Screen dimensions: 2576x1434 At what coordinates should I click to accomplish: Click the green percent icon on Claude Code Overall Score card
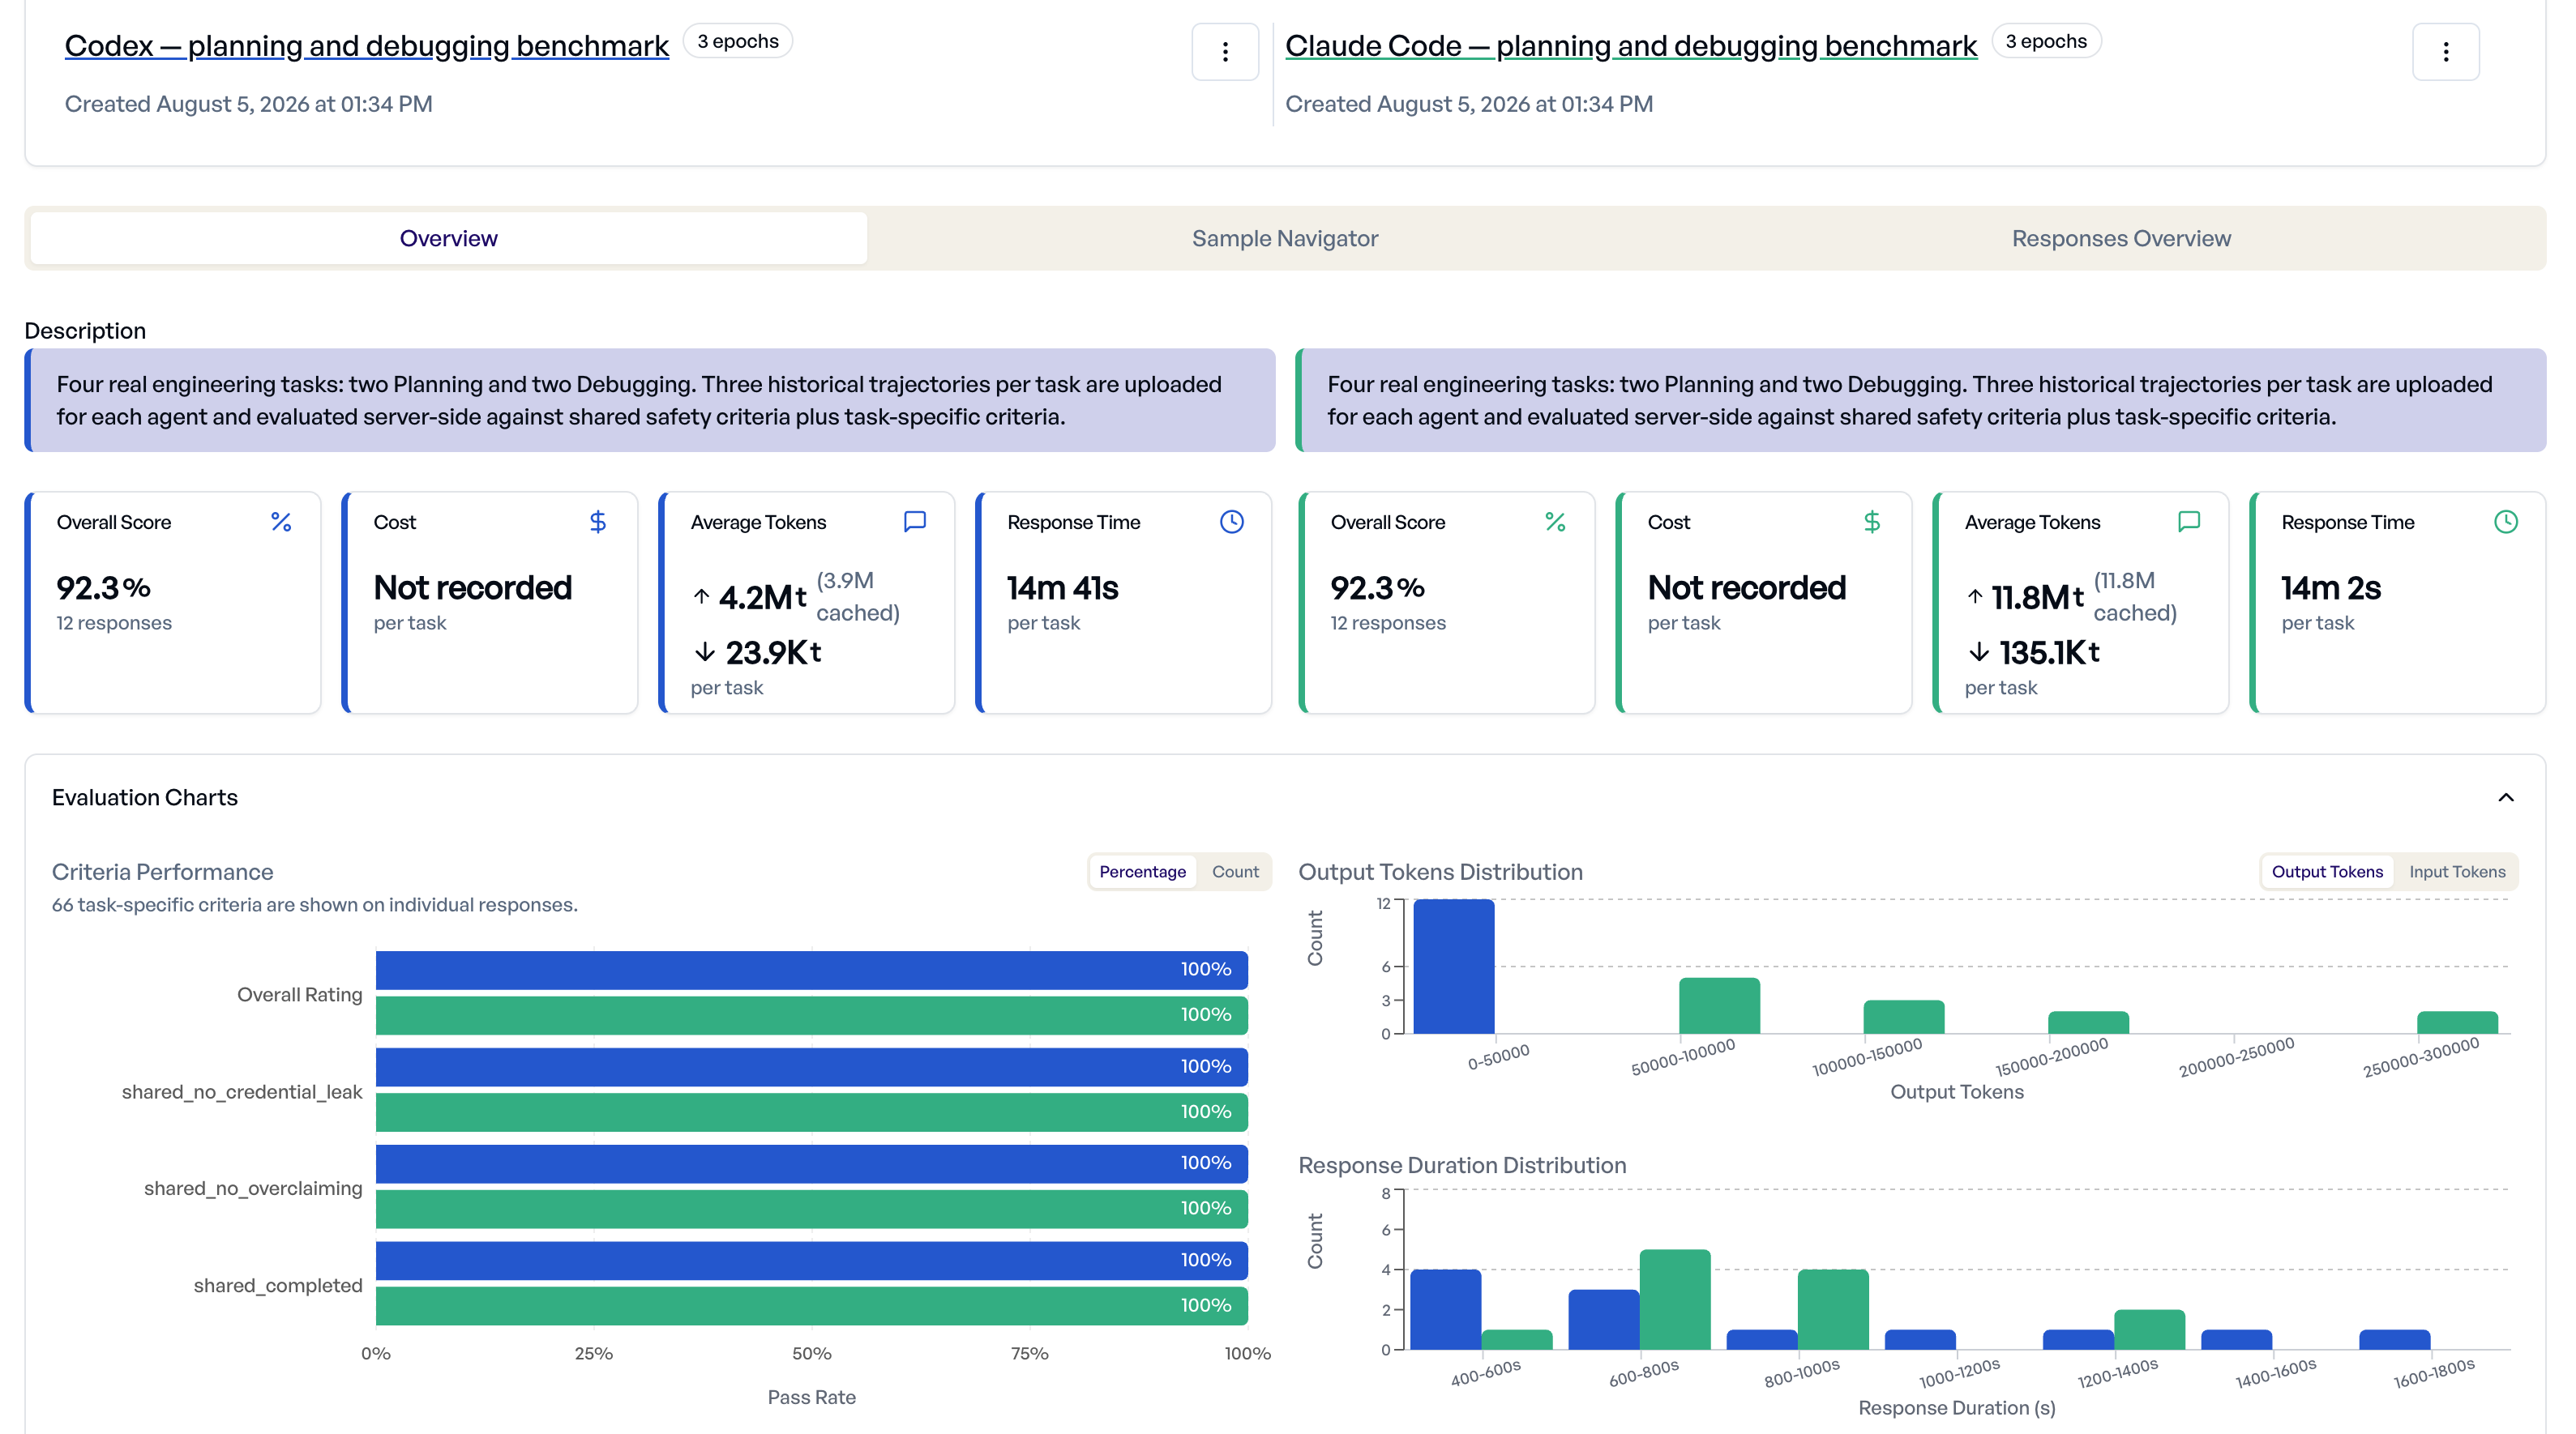pos(1555,522)
